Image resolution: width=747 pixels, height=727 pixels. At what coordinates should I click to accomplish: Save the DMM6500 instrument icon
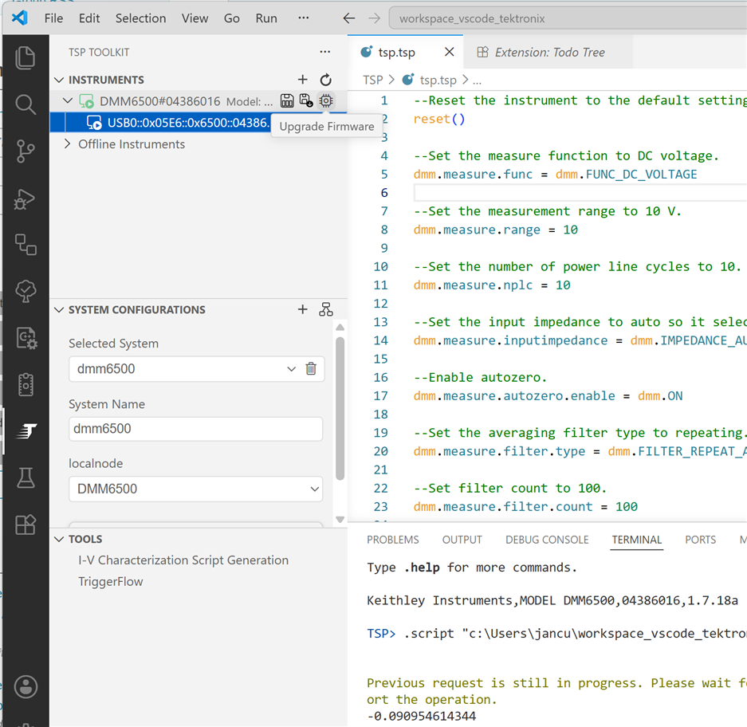tap(287, 100)
